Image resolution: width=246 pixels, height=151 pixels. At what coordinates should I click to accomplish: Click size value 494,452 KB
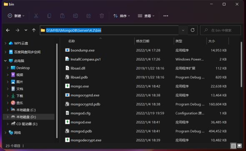pos(218,131)
